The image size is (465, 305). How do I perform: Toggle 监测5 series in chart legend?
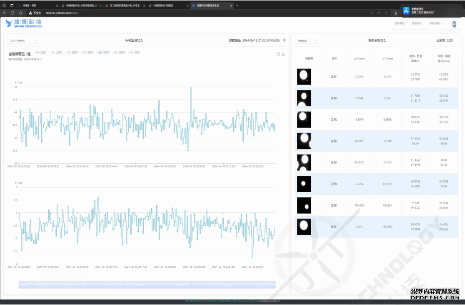point(104,52)
